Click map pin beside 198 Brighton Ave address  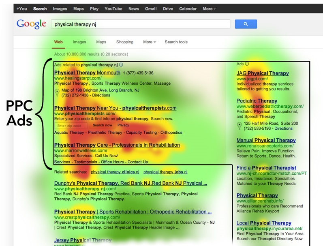tap(57, 93)
